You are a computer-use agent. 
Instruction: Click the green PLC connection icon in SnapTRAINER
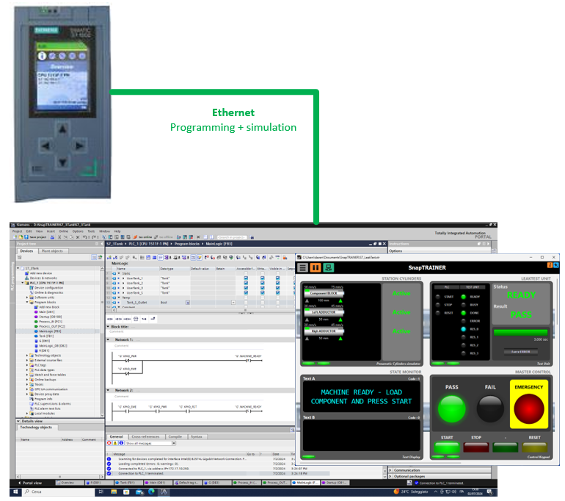[328, 267]
